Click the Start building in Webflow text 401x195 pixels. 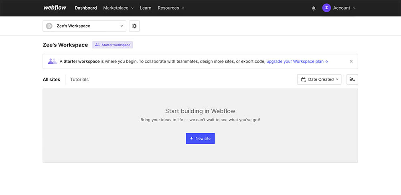pyautogui.click(x=200, y=111)
